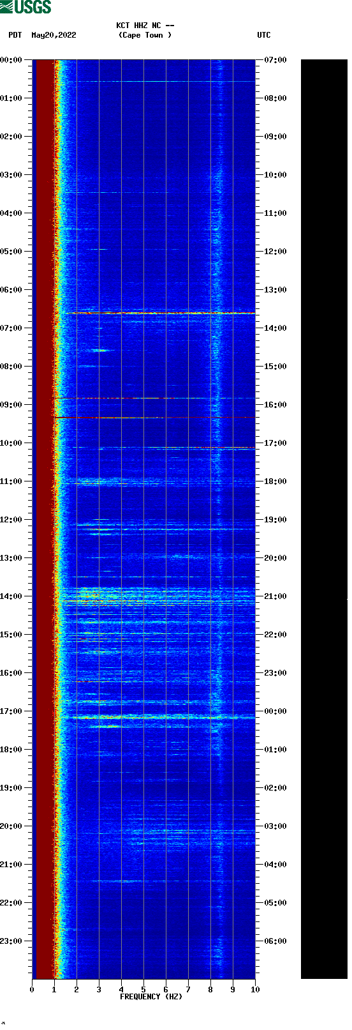
Task: Click the 03:00 UTC time label
Action: point(275,826)
